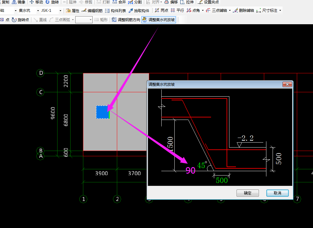Toggle the 调整集水坑放坡 tool button
The height and width of the screenshot is (228, 313).
[159, 20]
